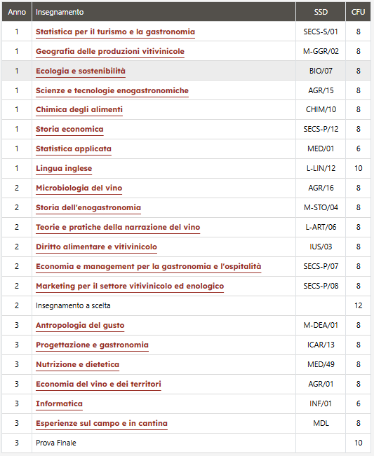Select Storia dell'enogastronomia link
This screenshot has height=456, width=374.
(88, 207)
